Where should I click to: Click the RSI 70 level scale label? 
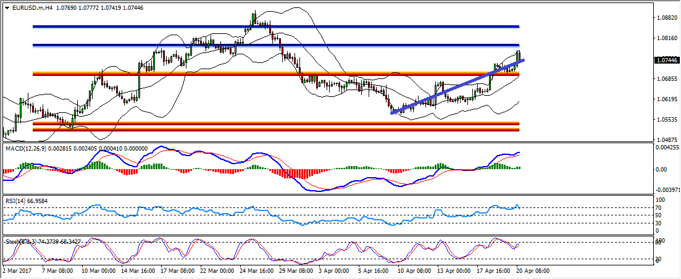tap(659, 207)
